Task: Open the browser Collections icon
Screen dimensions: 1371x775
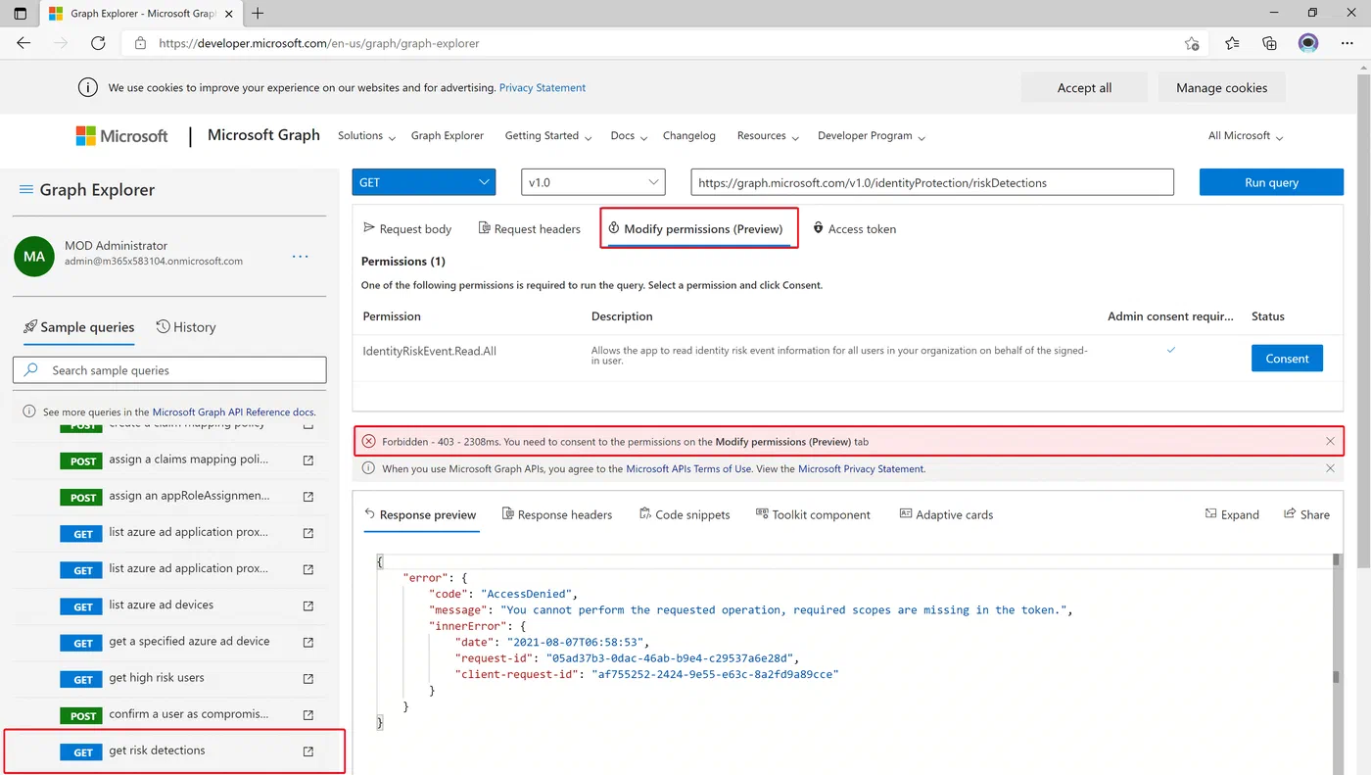Action: 1269,43
